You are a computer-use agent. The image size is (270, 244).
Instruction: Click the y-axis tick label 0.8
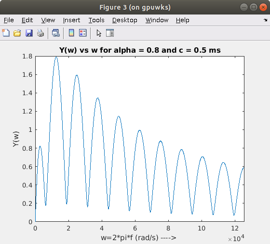[x=27, y=148]
